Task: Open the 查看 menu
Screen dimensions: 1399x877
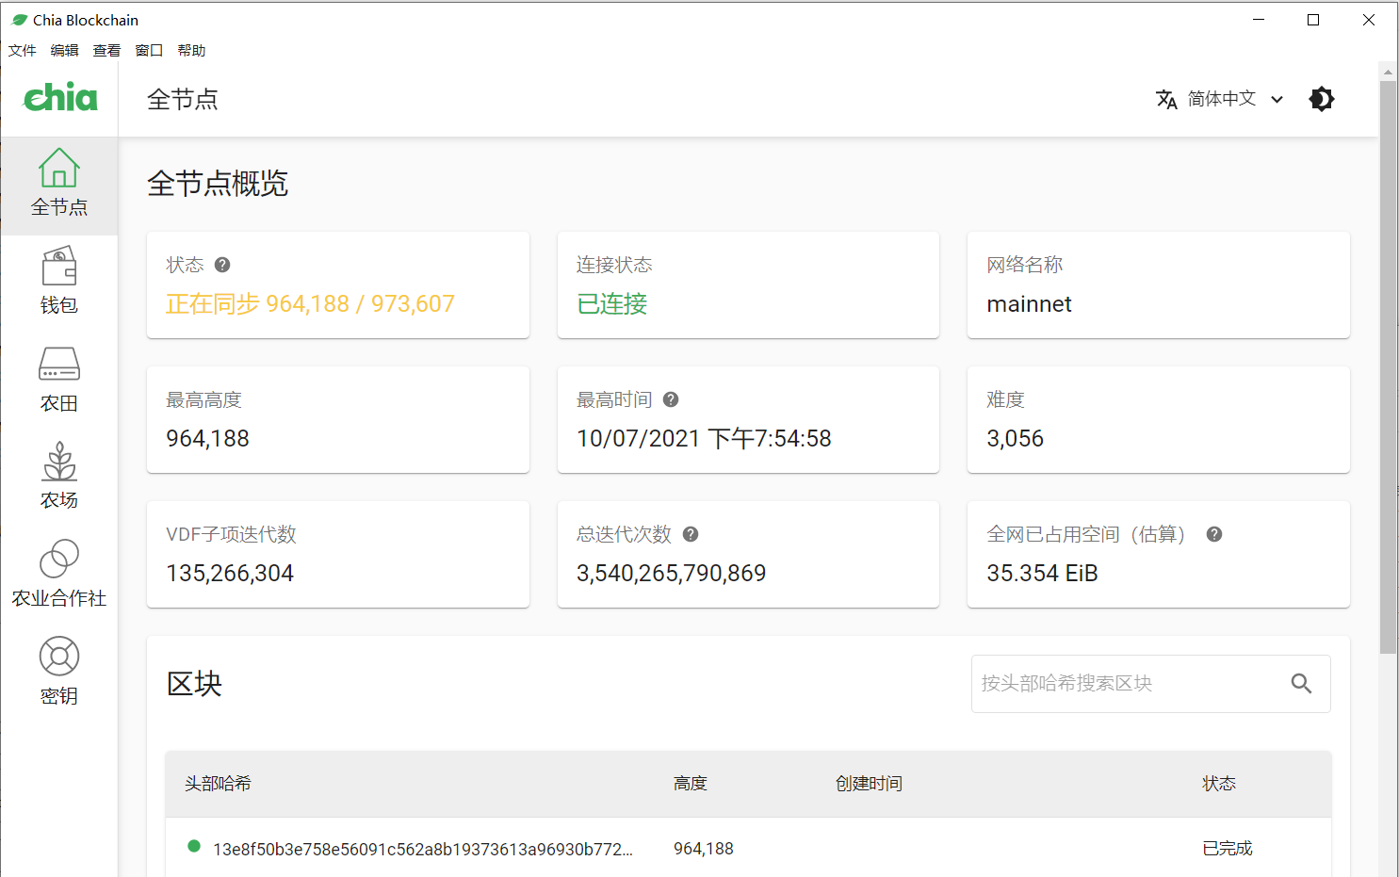Action: pos(107,51)
